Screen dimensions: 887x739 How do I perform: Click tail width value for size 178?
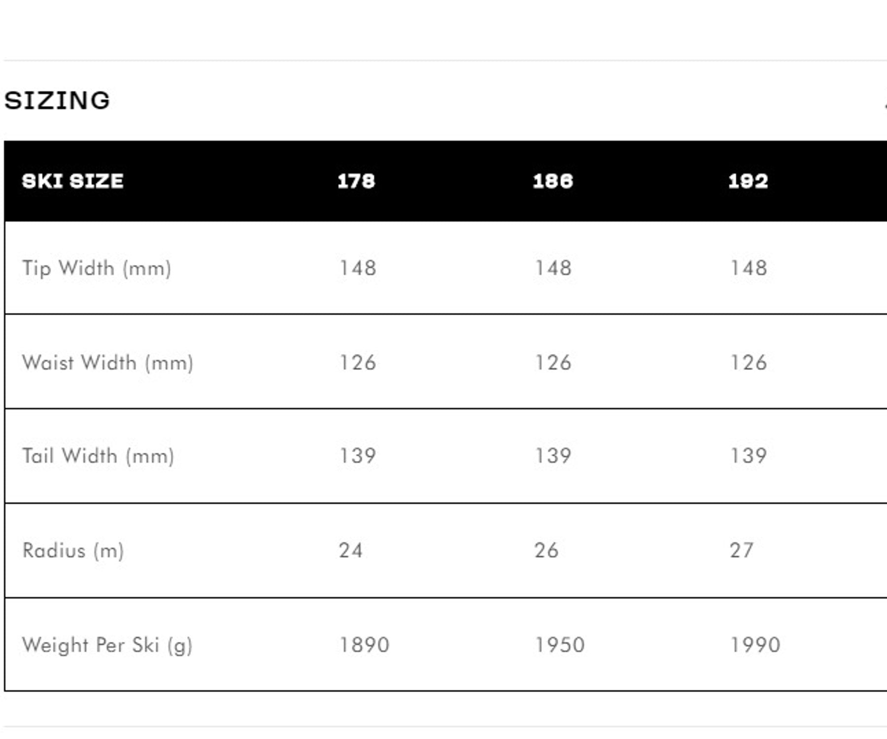(x=358, y=456)
